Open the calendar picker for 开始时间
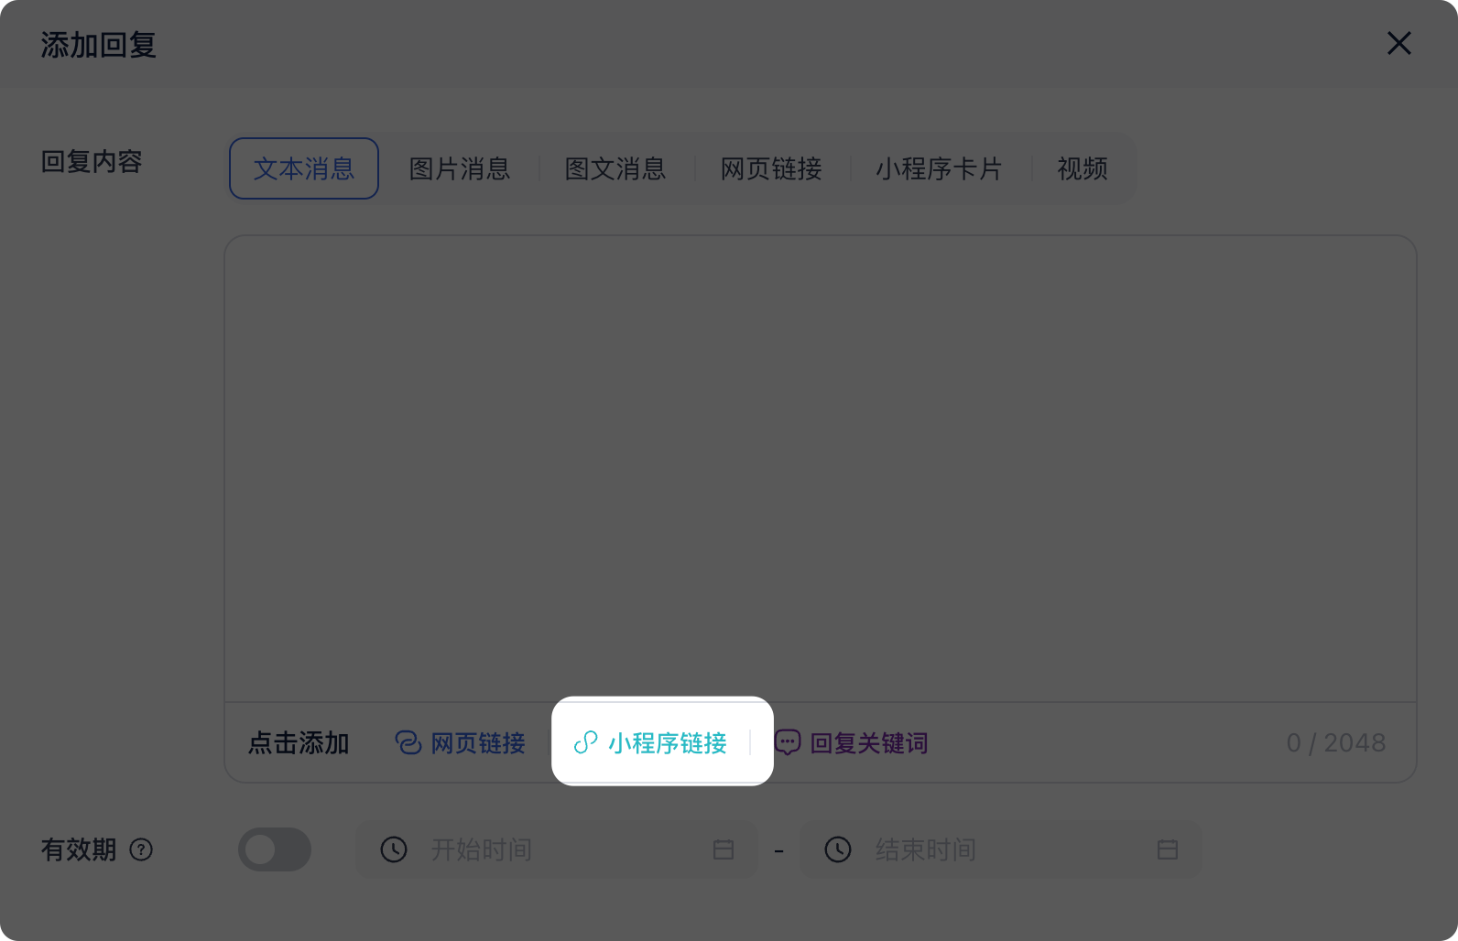This screenshot has height=941, width=1458. (x=724, y=849)
